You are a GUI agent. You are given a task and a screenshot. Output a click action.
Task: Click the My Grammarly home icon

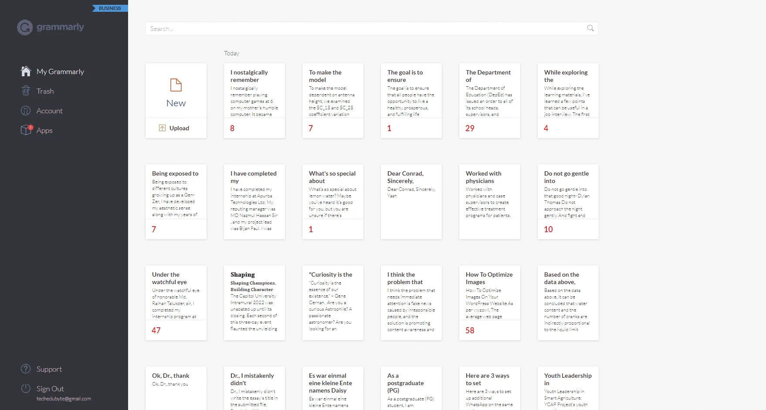coord(26,71)
